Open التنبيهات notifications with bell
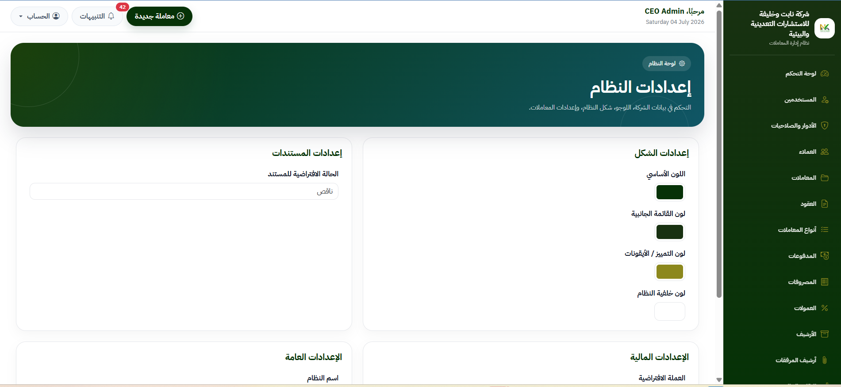 pos(97,16)
